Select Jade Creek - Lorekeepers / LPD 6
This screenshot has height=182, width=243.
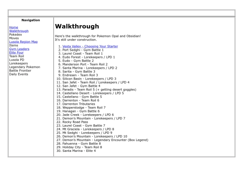point(88,115)
